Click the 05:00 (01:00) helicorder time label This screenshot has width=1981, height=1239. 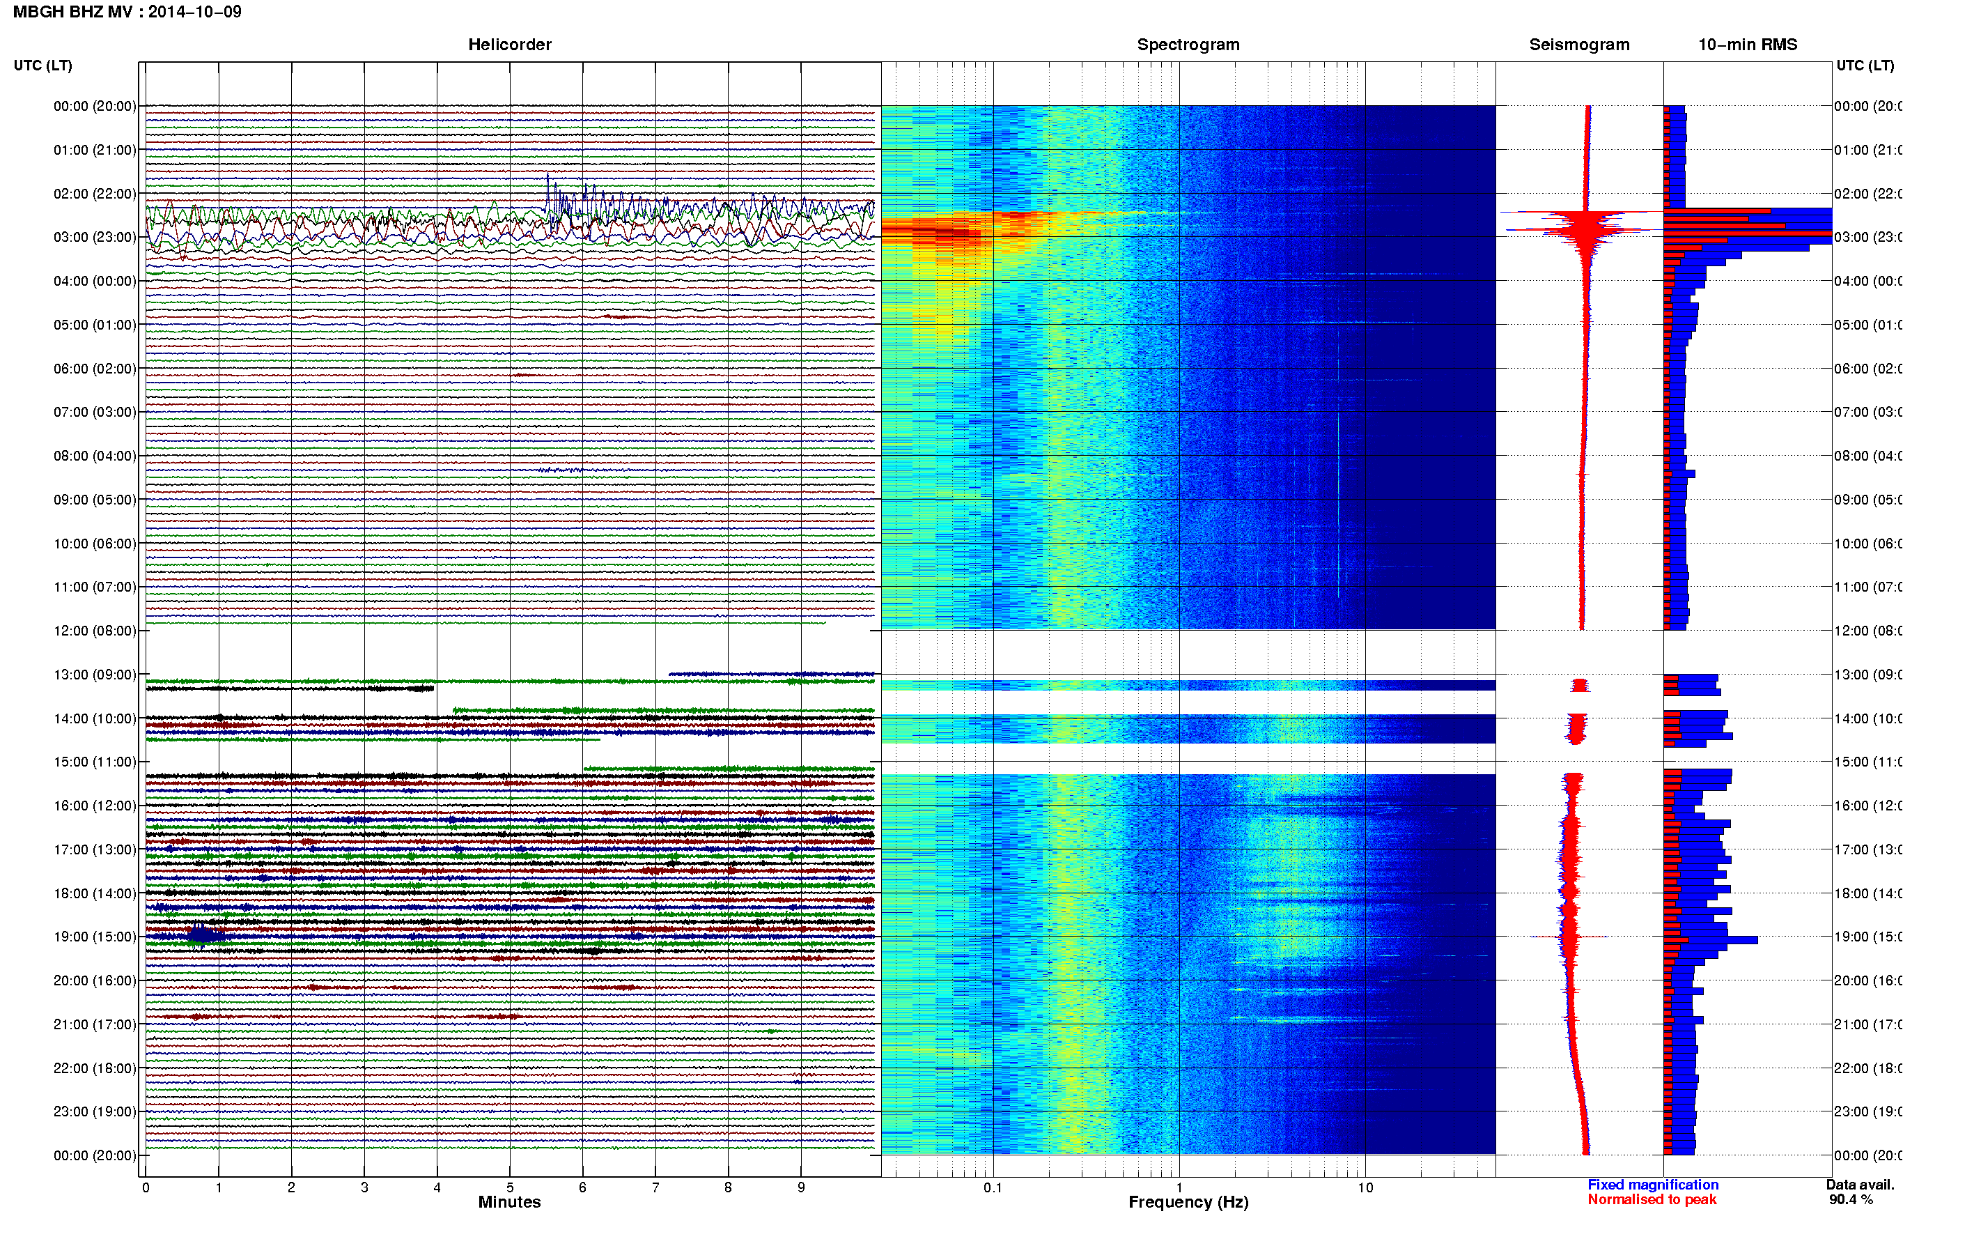tap(95, 325)
